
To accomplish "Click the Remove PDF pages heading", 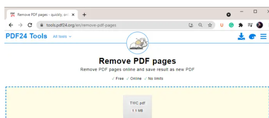I will (137, 61).
